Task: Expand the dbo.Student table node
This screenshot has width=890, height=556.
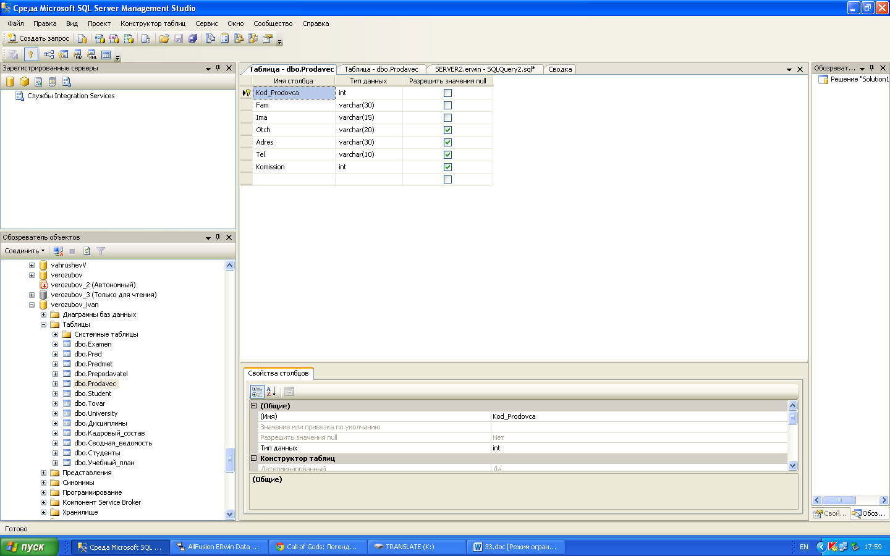Action: (x=55, y=394)
